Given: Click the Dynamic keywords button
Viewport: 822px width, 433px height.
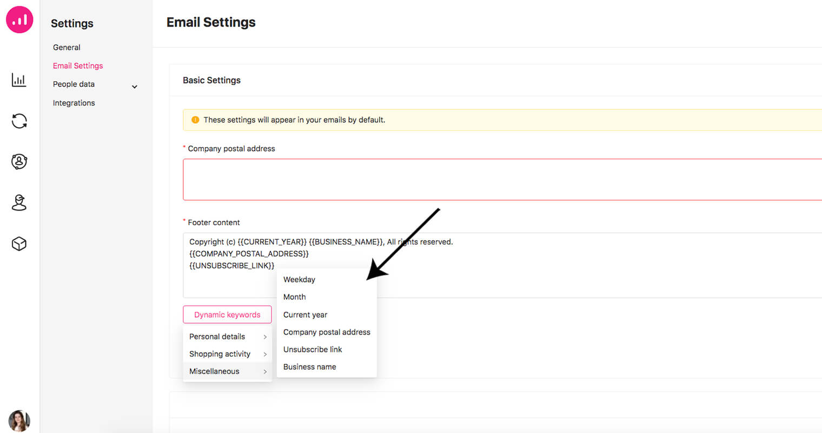Looking at the screenshot, I should pyautogui.click(x=227, y=314).
